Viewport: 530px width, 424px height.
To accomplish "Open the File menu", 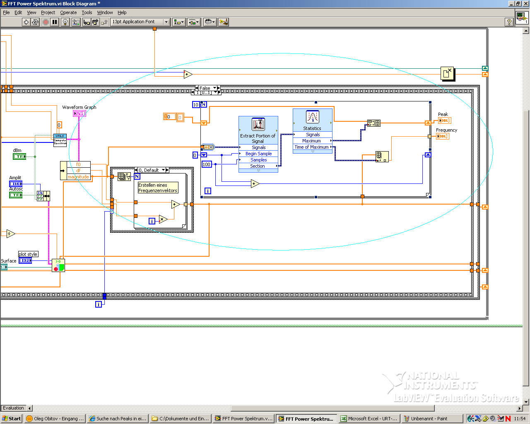I will click(6, 12).
